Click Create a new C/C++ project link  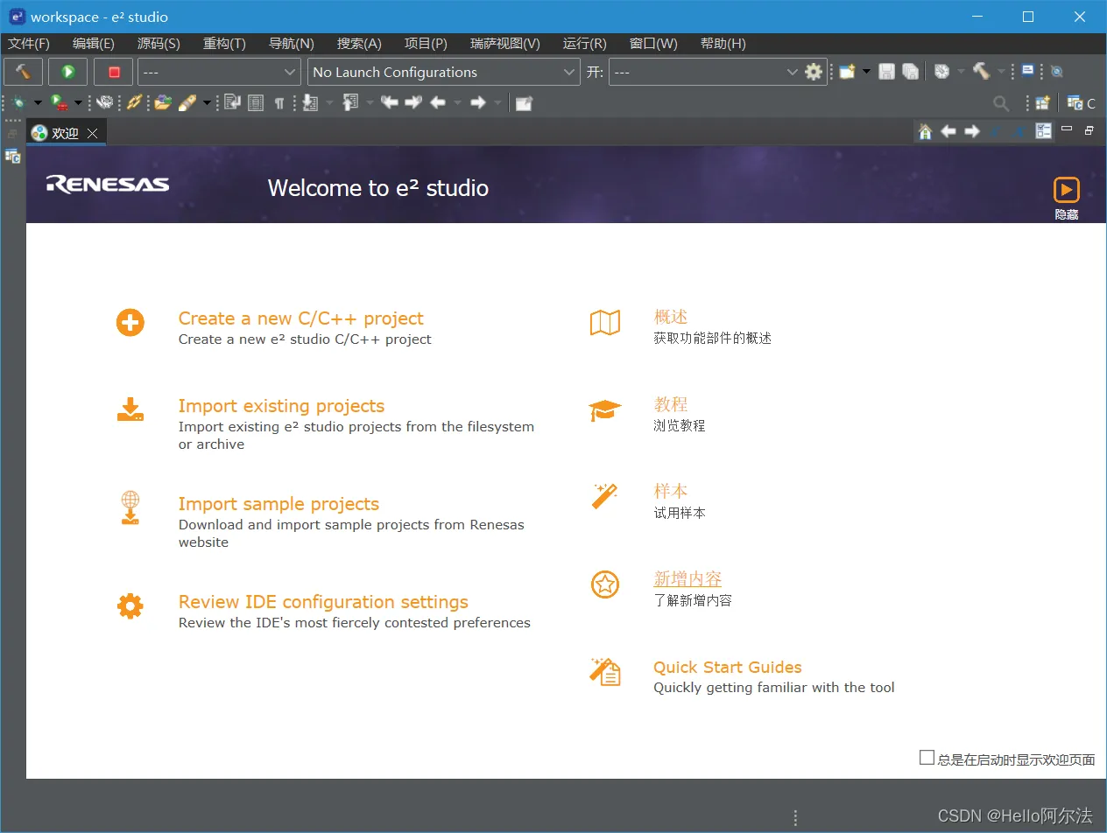coord(300,318)
